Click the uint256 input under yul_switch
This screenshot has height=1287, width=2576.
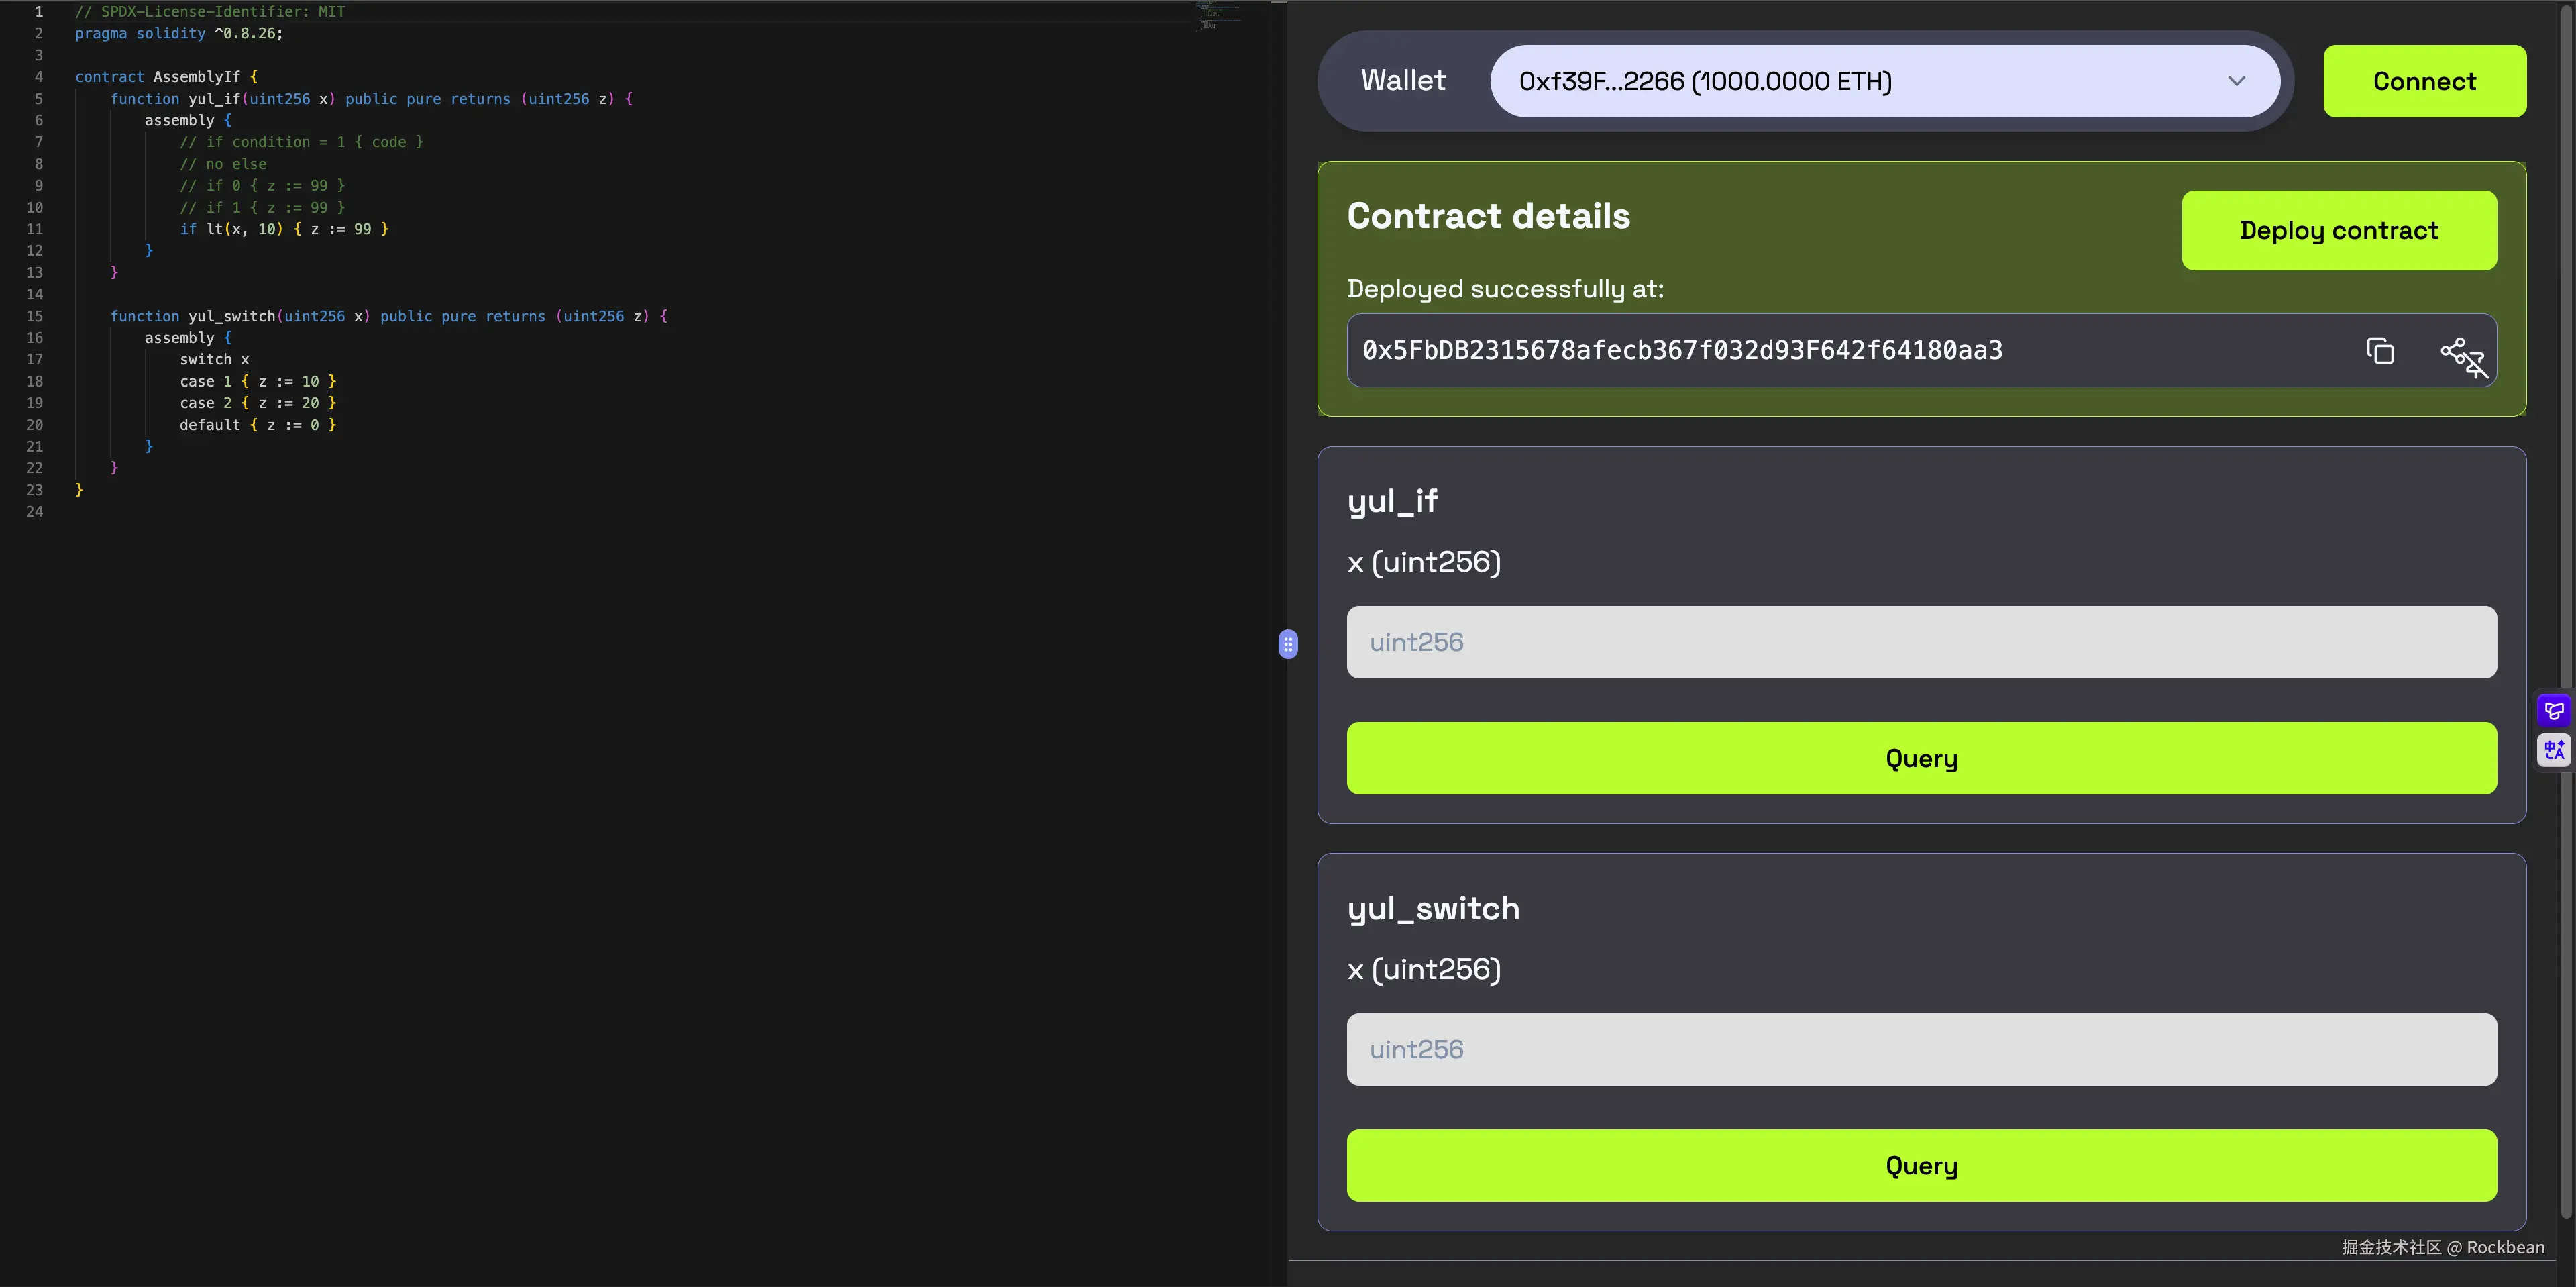click(x=1920, y=1049)
